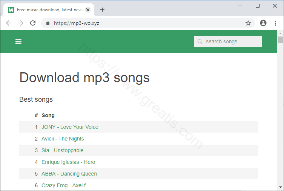Click the scrollbar down arrow

[x=280, y=187]
